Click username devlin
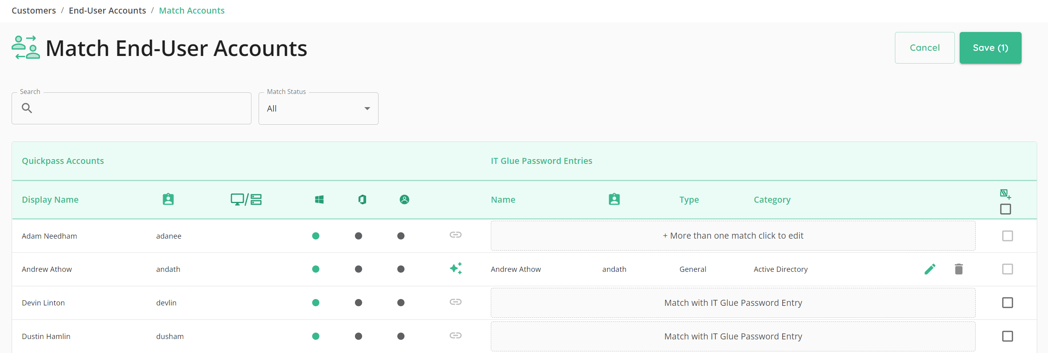 coord(166,303)
